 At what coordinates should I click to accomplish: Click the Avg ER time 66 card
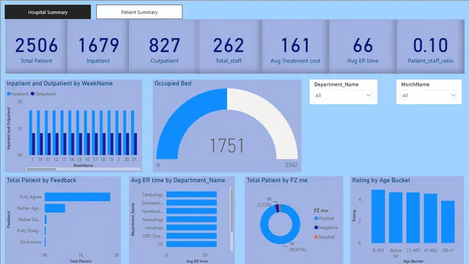[x=363, y=47]
